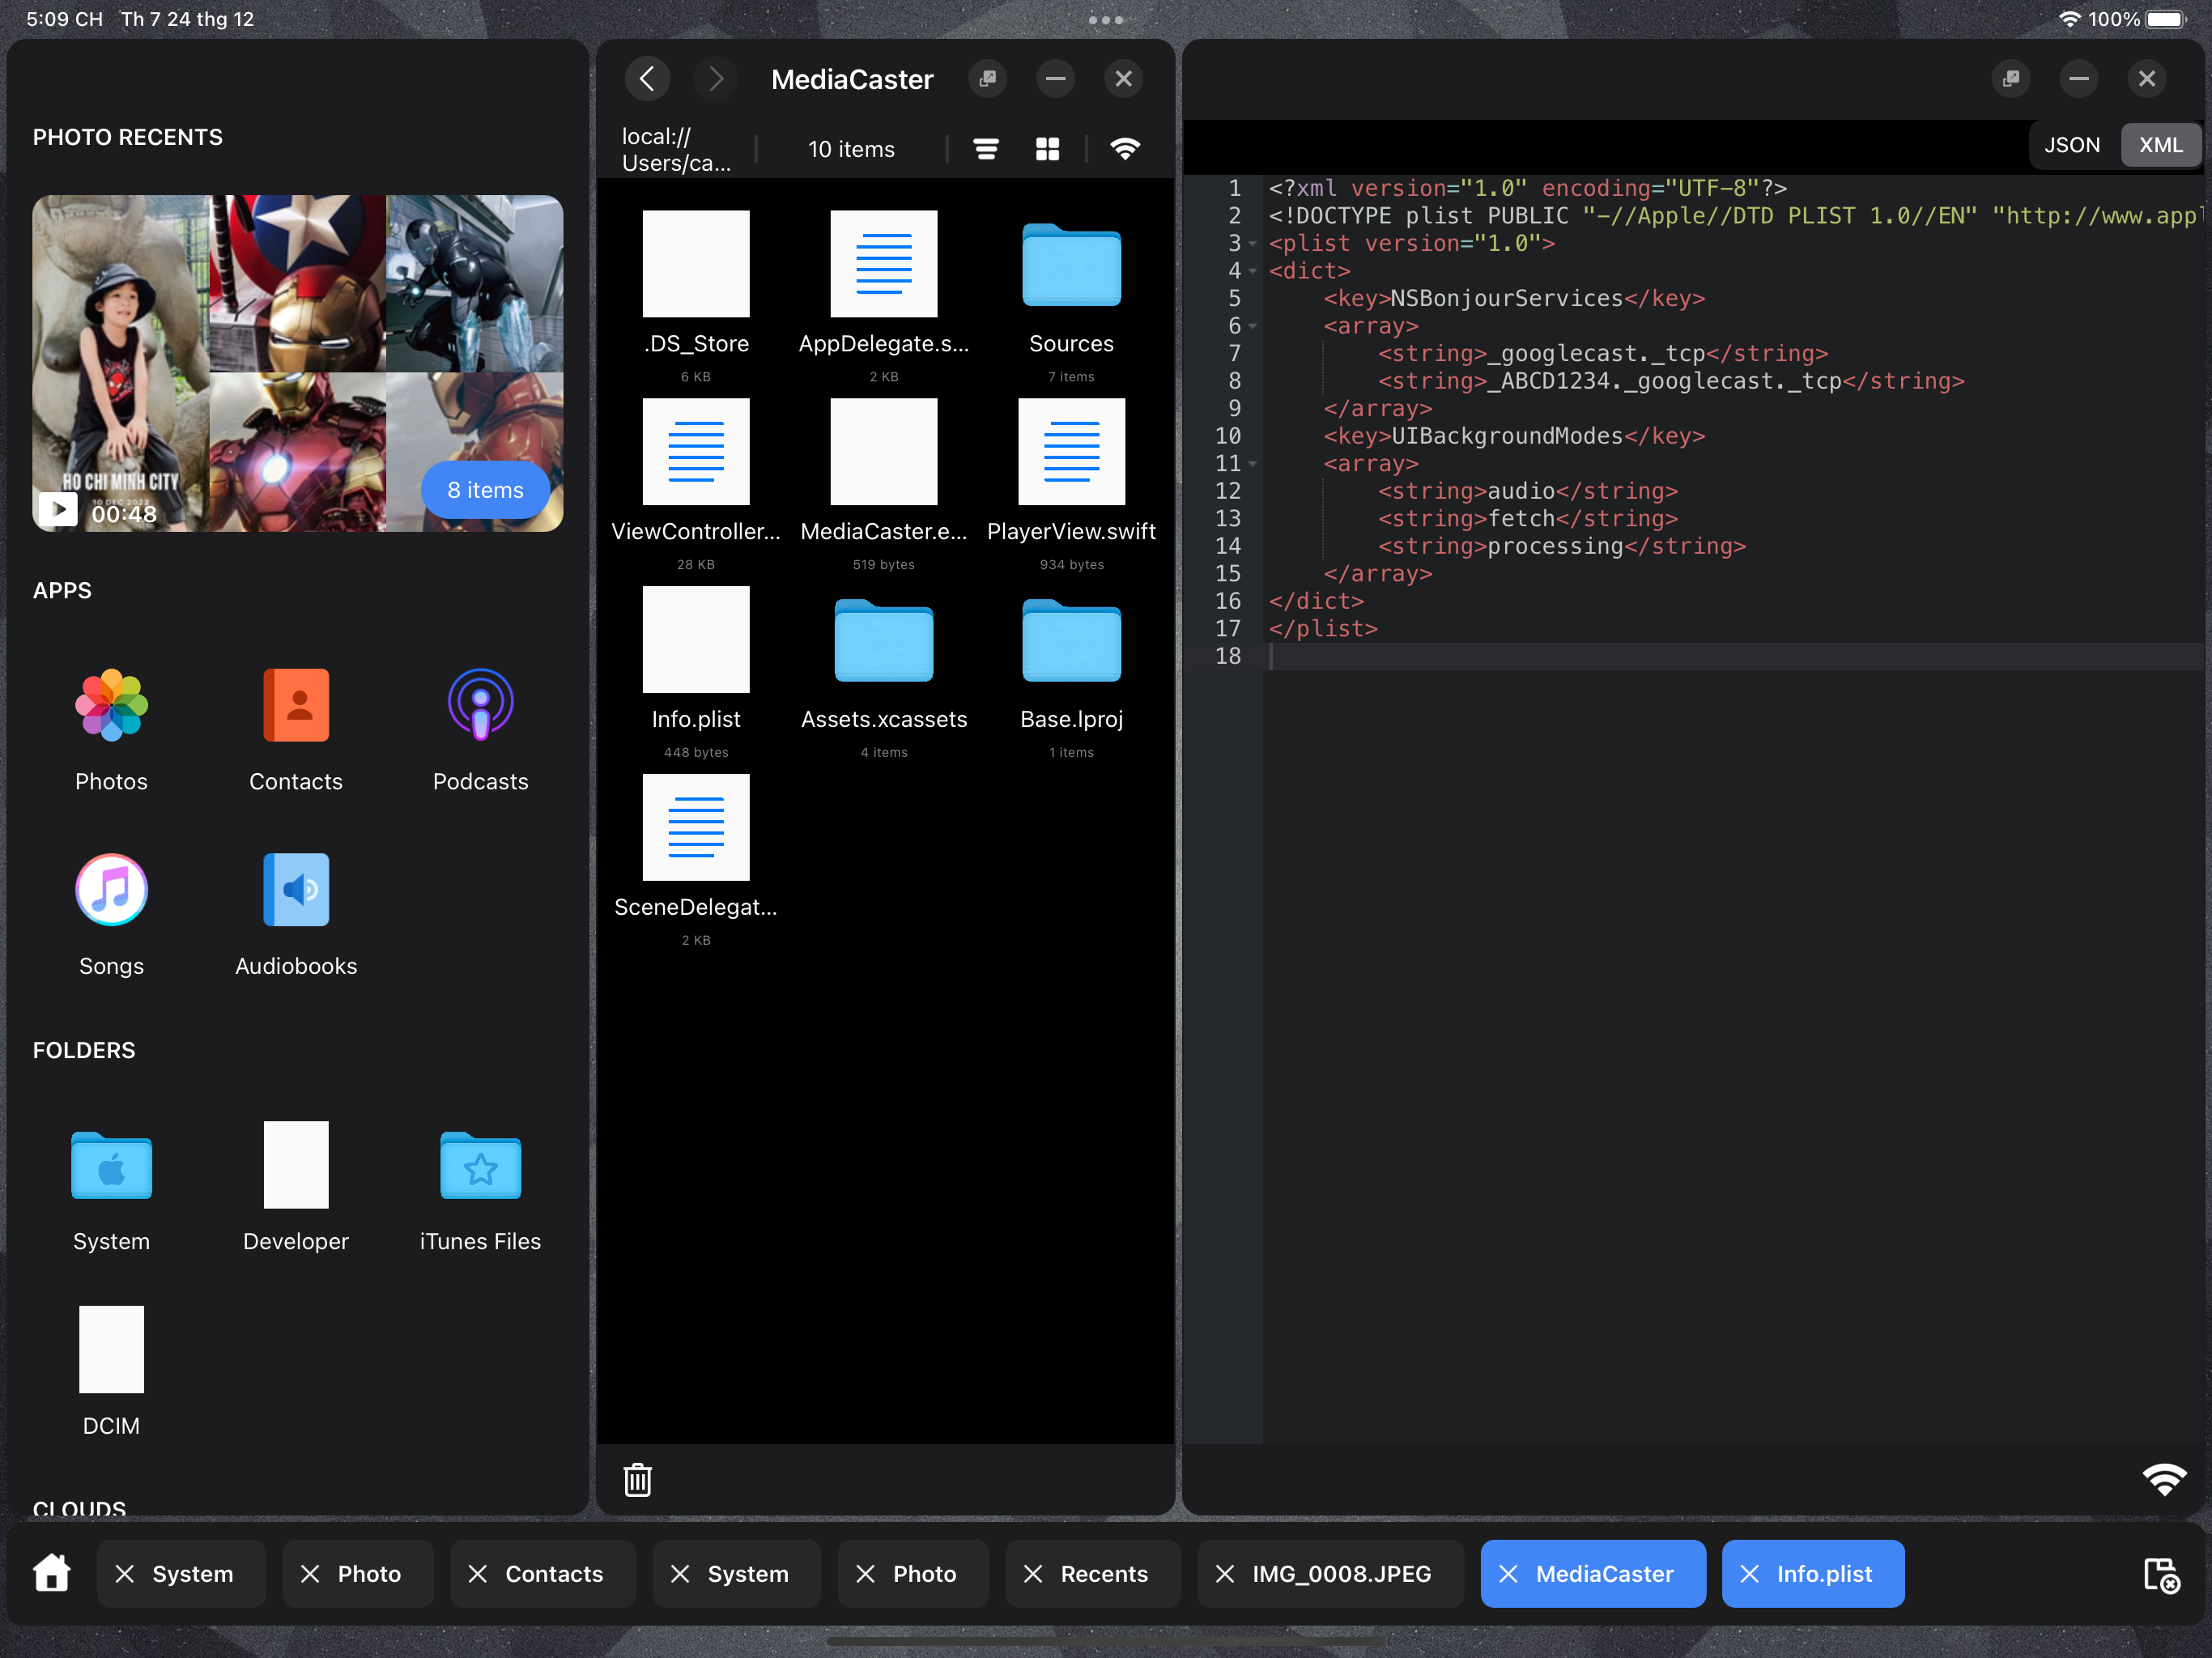Collapse the array at line 6
This screenshot has height=1658, width=2212.
[x=1253, y=326]
